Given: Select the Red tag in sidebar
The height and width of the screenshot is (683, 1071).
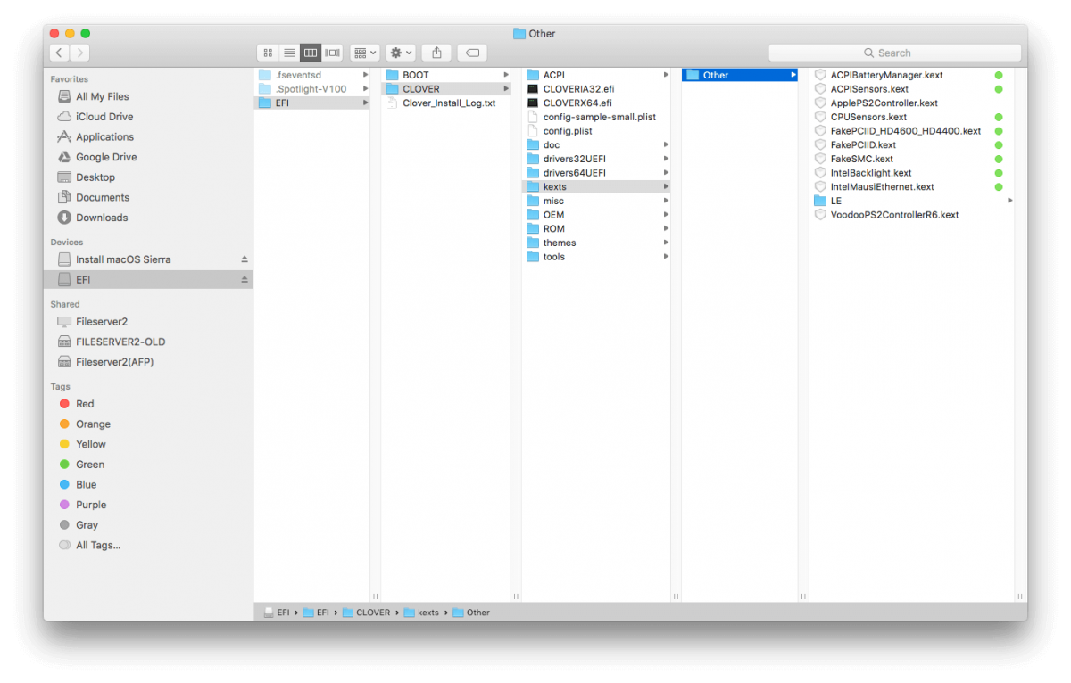Looking at the screenshot, I should click(x=85, y=404).
